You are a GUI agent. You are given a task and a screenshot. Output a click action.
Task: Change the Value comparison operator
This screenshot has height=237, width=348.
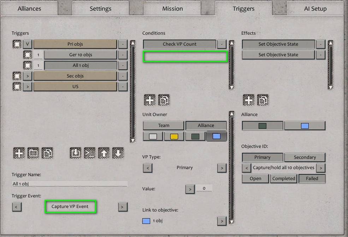190,189
